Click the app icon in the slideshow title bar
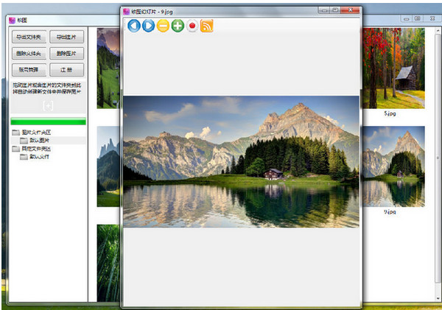Image resolution: width=442 pixels, height=310 pixels. (x=126, y=11)
